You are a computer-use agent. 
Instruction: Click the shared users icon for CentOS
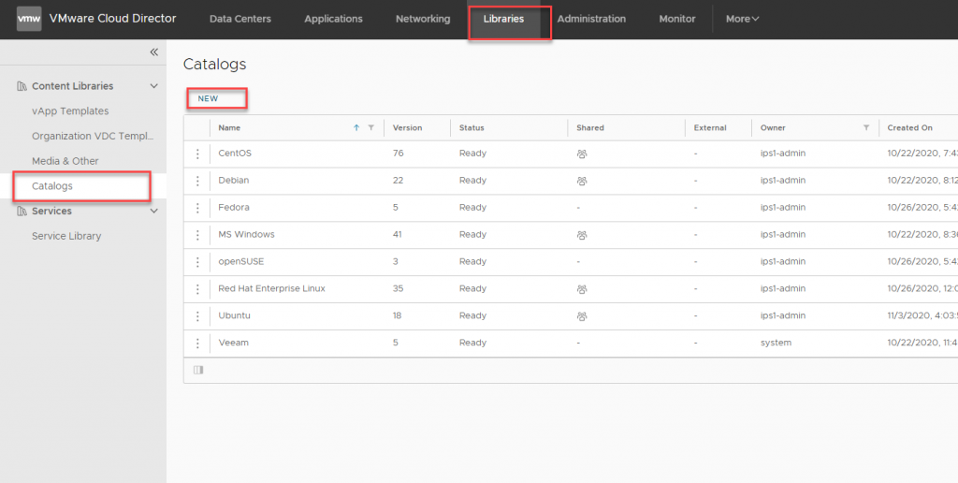tap(582, 154)
